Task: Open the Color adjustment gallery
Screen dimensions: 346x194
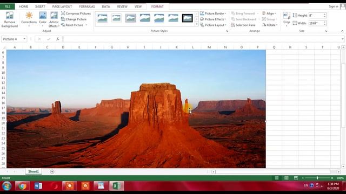Action: point(43,19)
